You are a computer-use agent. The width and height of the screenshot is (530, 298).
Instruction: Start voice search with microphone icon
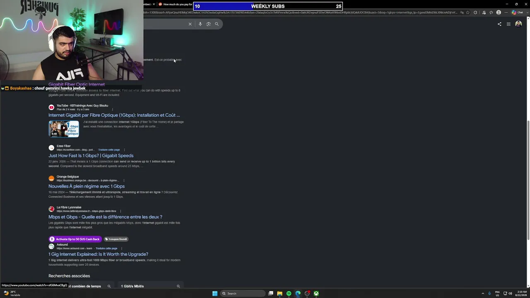[200, 24]
